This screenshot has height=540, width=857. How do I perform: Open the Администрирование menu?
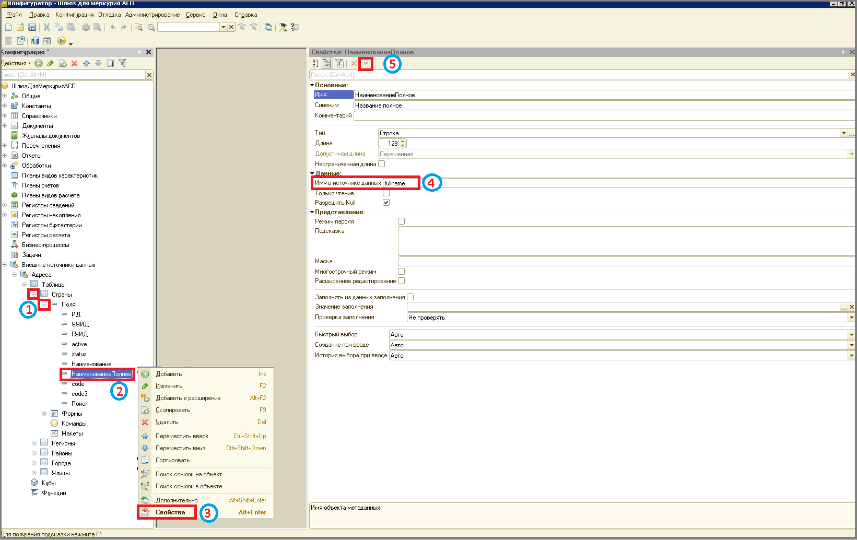(152, 15)
